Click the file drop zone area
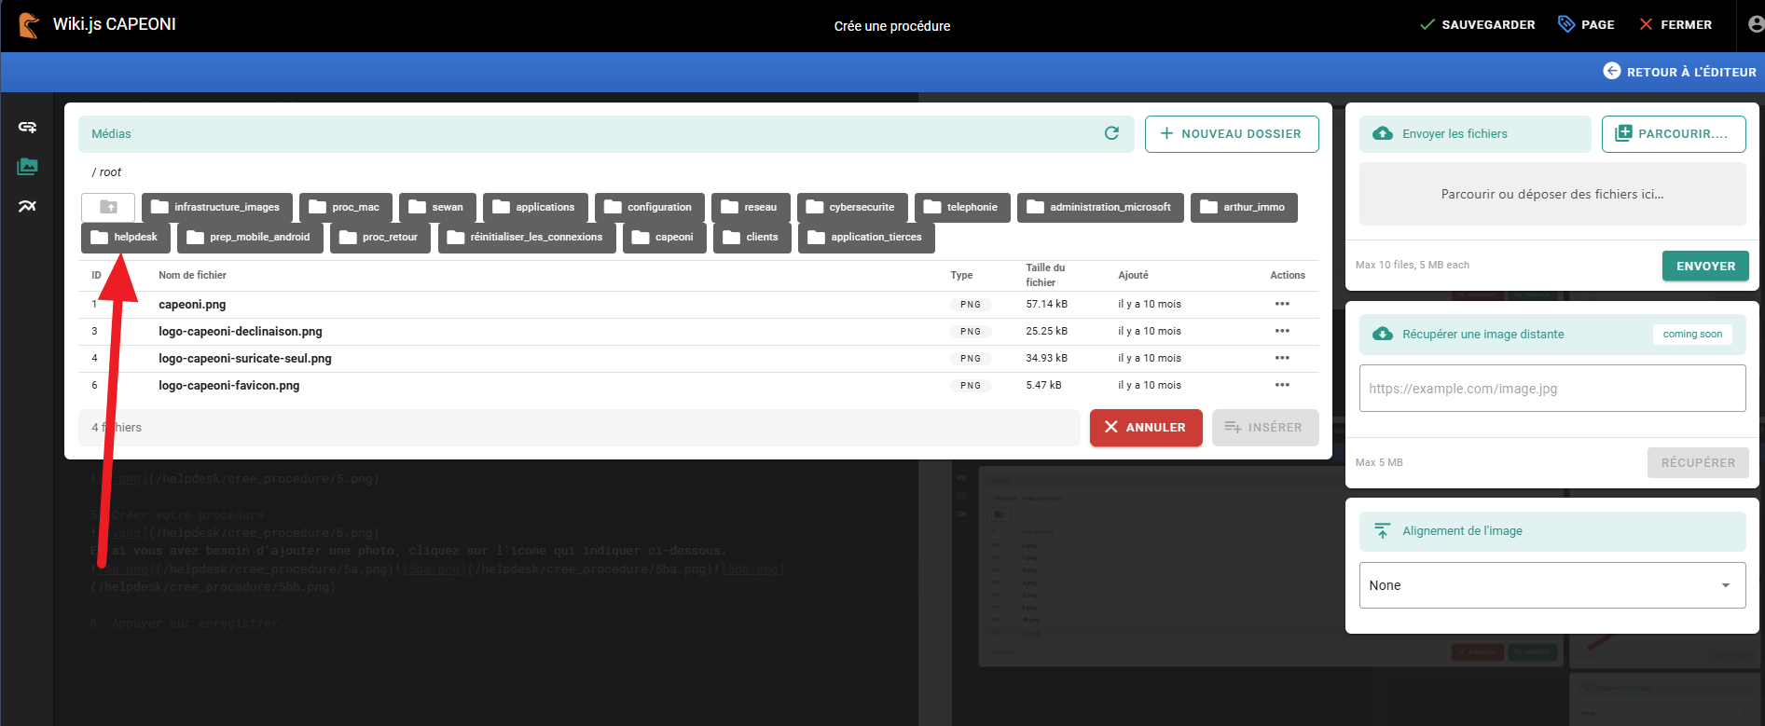Image resolution: width=1765 pixels, height=726 pixels. pos(1552,194)
